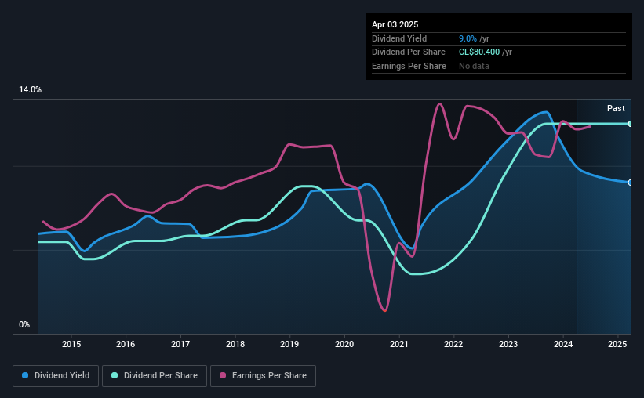The height and width of the screenshot is (398, 644).
Task: Click the Apr 03 2025 tooltip date
Action: [395, 24]
